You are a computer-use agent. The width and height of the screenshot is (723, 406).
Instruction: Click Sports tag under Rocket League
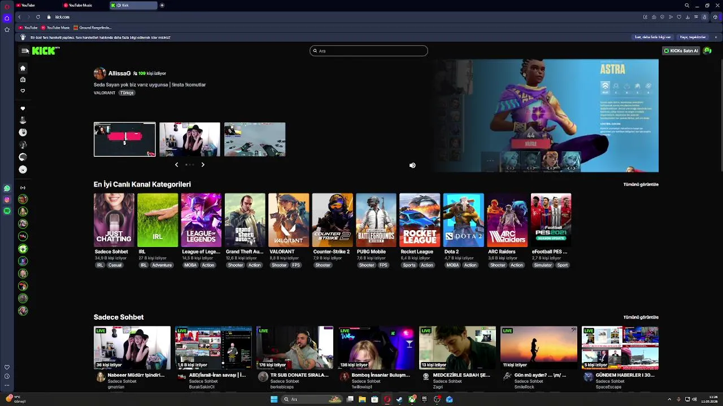click(409, 265)
